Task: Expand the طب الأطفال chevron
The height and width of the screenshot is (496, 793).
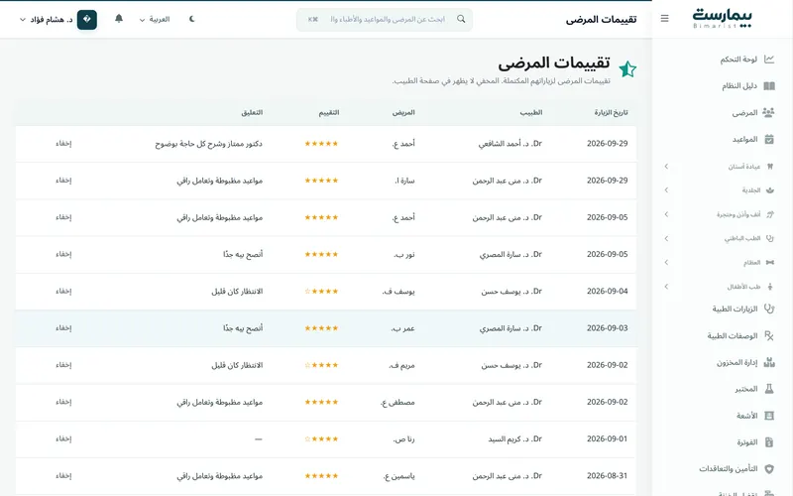Action: point(666,287)
